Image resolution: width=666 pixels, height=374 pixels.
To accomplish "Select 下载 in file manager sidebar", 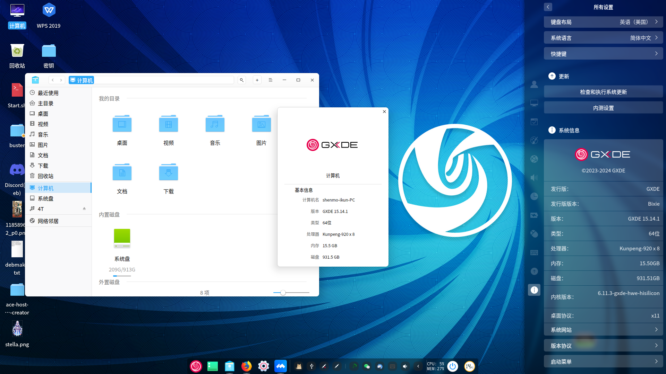I will point(43,166).
